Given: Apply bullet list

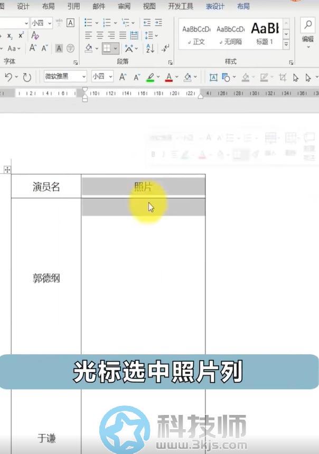Looking at the screenshot, I should point(88,23).
